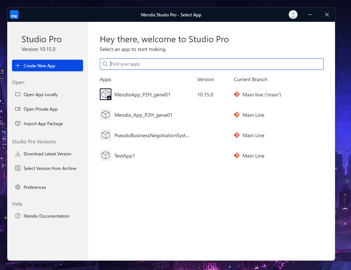Click the magnifier icon in search bar
This screenshot has width=351, height=270.
(105, 64)
